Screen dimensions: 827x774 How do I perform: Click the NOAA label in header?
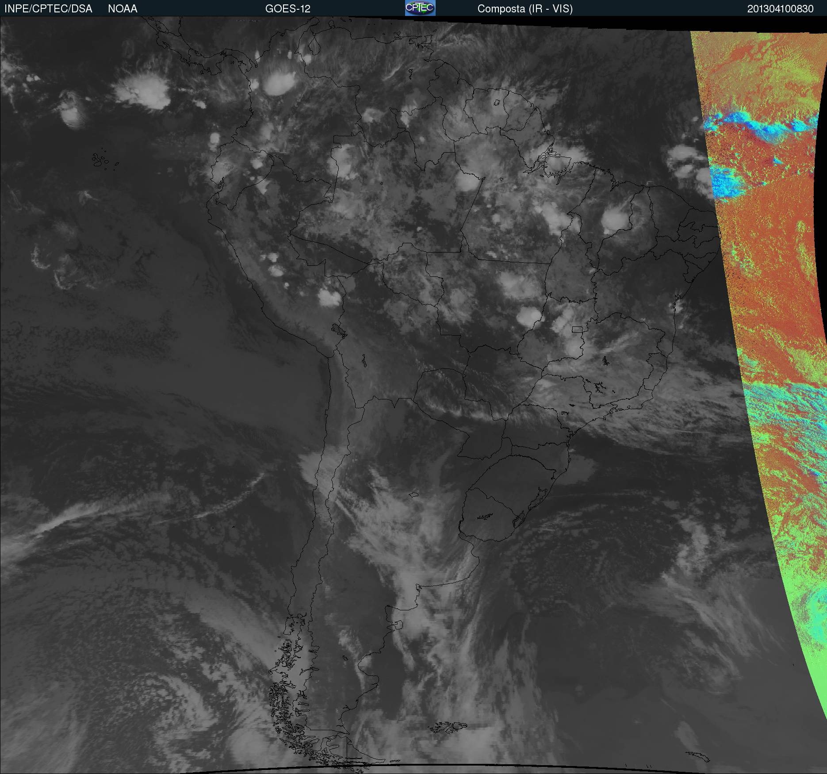[123, 9]
